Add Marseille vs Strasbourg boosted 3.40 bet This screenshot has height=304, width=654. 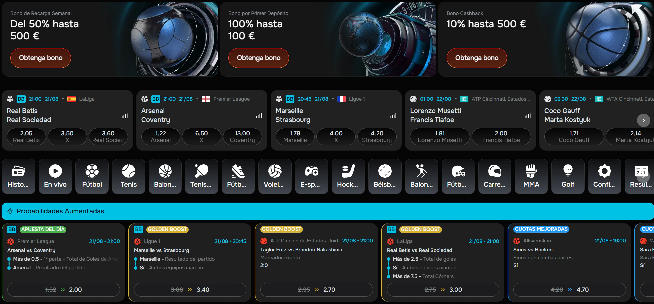(190, 290)
